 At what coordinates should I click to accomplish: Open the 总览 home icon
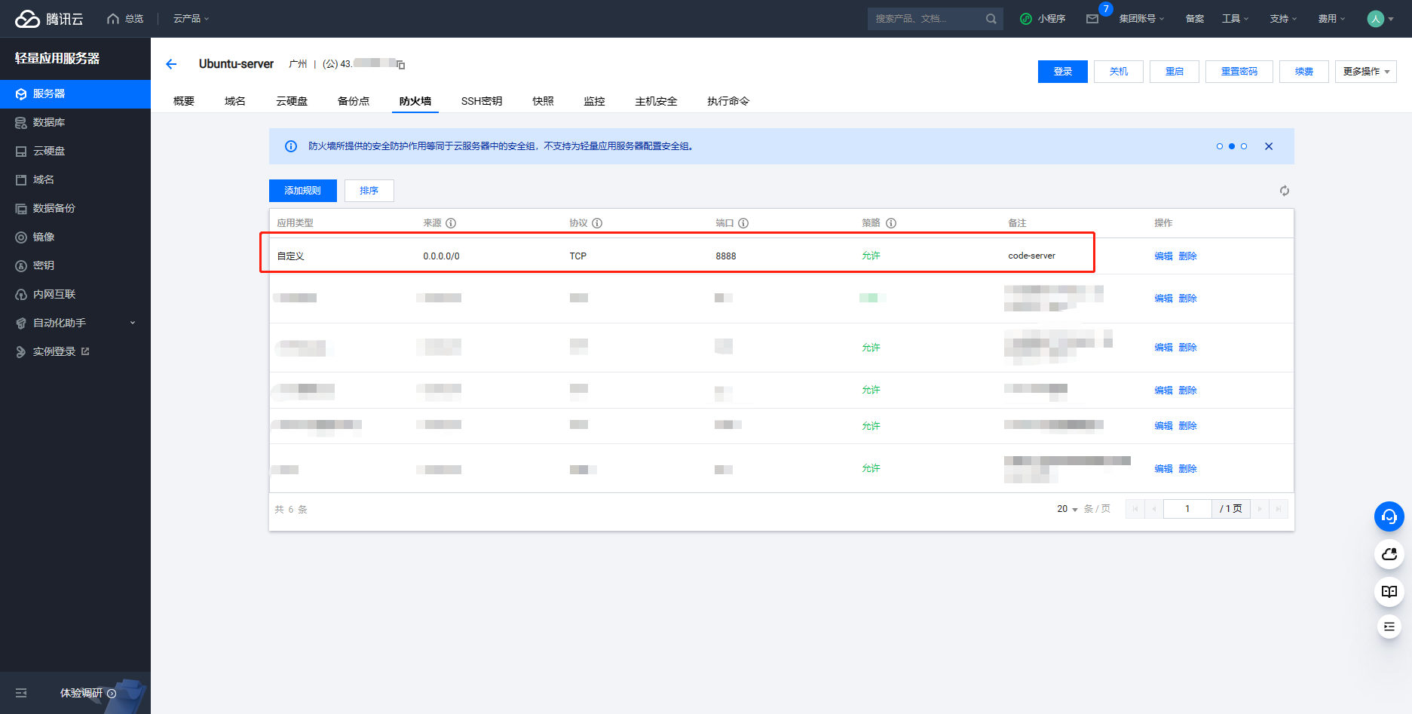tap(113, 19)
